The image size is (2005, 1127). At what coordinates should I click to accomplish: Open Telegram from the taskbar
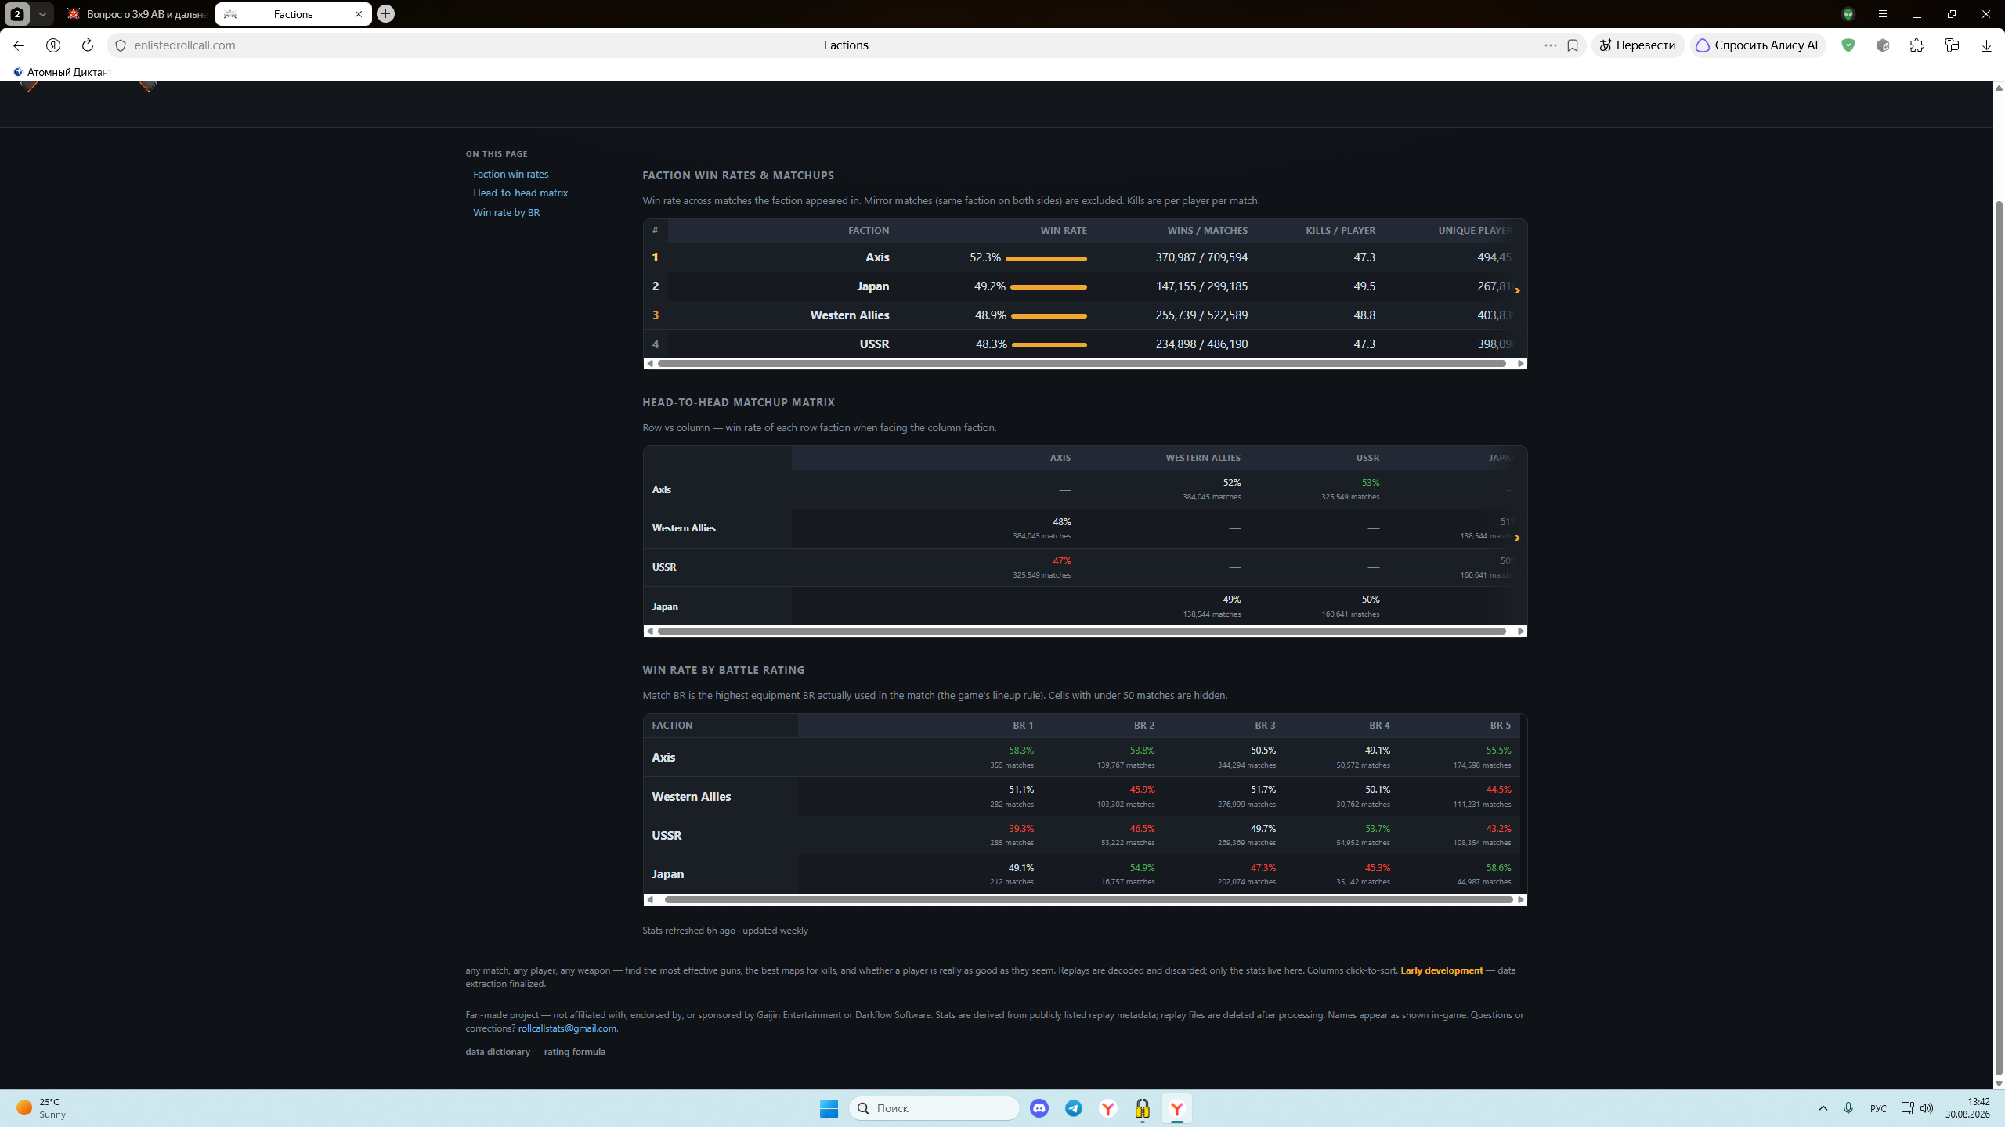click(x=1074, y=1108)
